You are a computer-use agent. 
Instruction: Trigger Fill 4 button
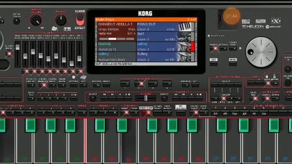(71, 113)
